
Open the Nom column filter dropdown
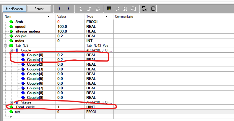49,17
